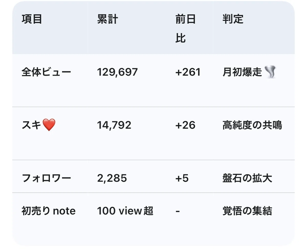Select the 全体ビュー row label
307x251 pixels.
(46, 72)
